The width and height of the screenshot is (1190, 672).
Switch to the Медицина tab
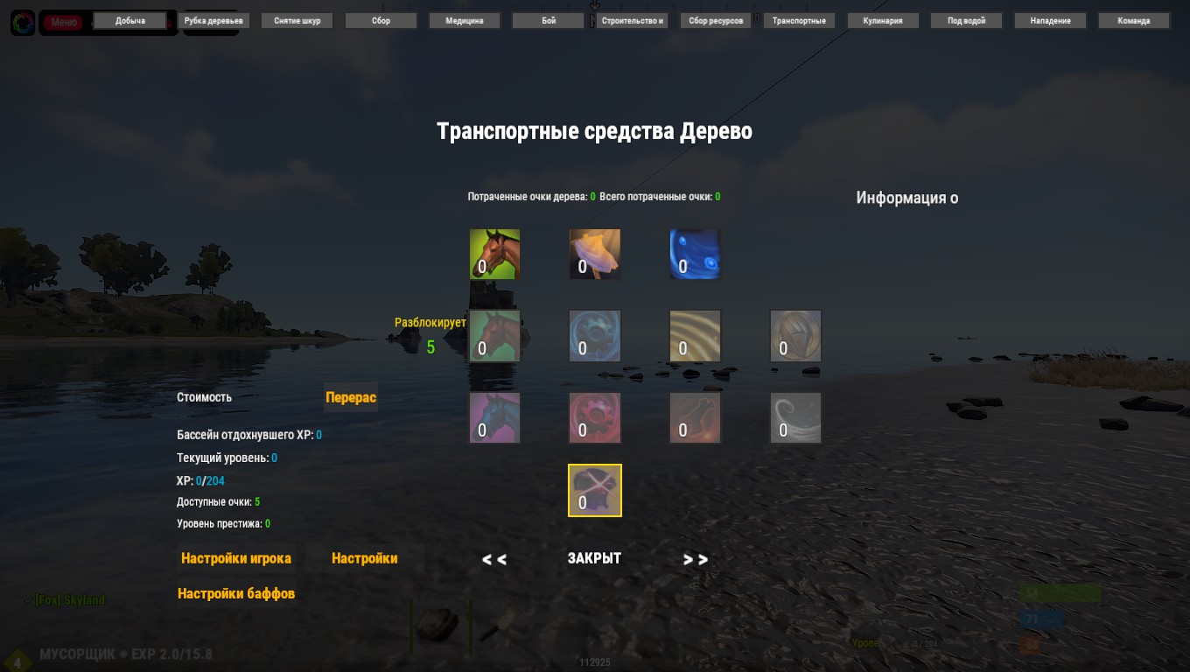(x=465, y=21)
